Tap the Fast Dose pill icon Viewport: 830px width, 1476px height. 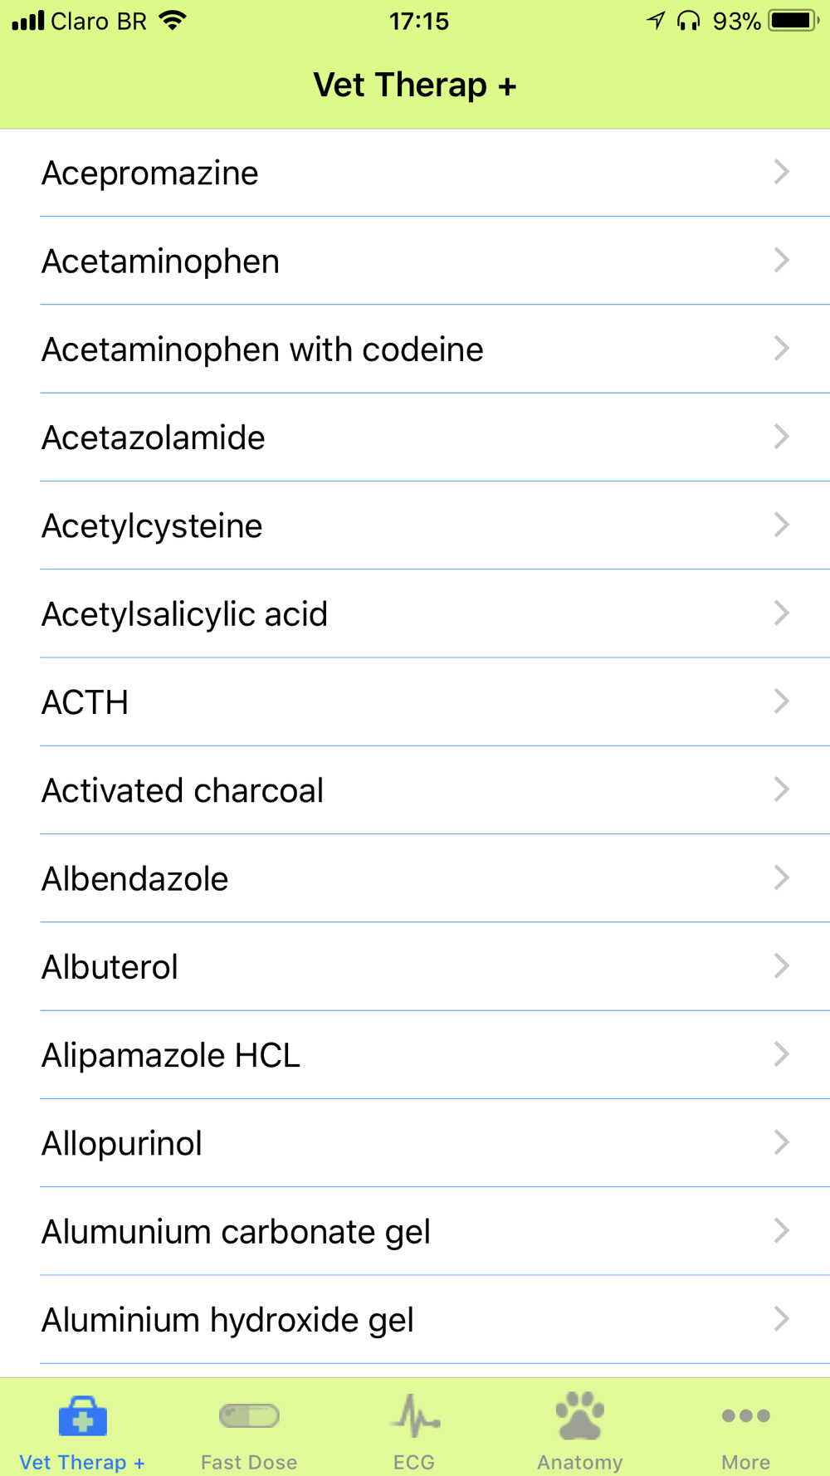pyautogui.click(x=249, y=1415)
